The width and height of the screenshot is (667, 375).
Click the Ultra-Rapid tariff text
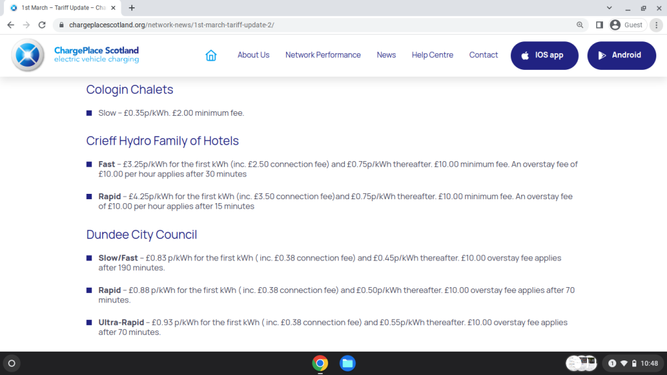click(333, 328)
